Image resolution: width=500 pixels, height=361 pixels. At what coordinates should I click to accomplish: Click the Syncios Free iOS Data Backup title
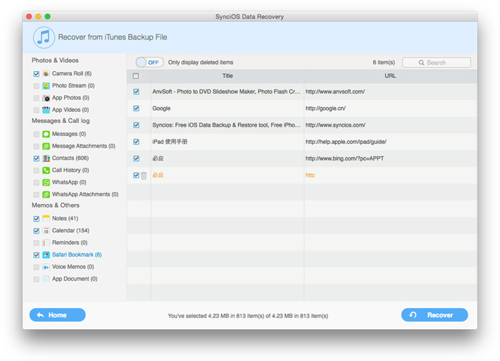(226, 125)
